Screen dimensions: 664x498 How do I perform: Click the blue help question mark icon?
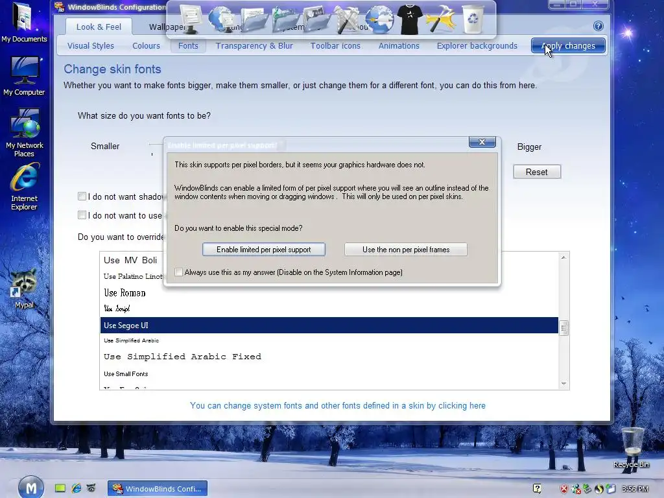tap(598, 26)
